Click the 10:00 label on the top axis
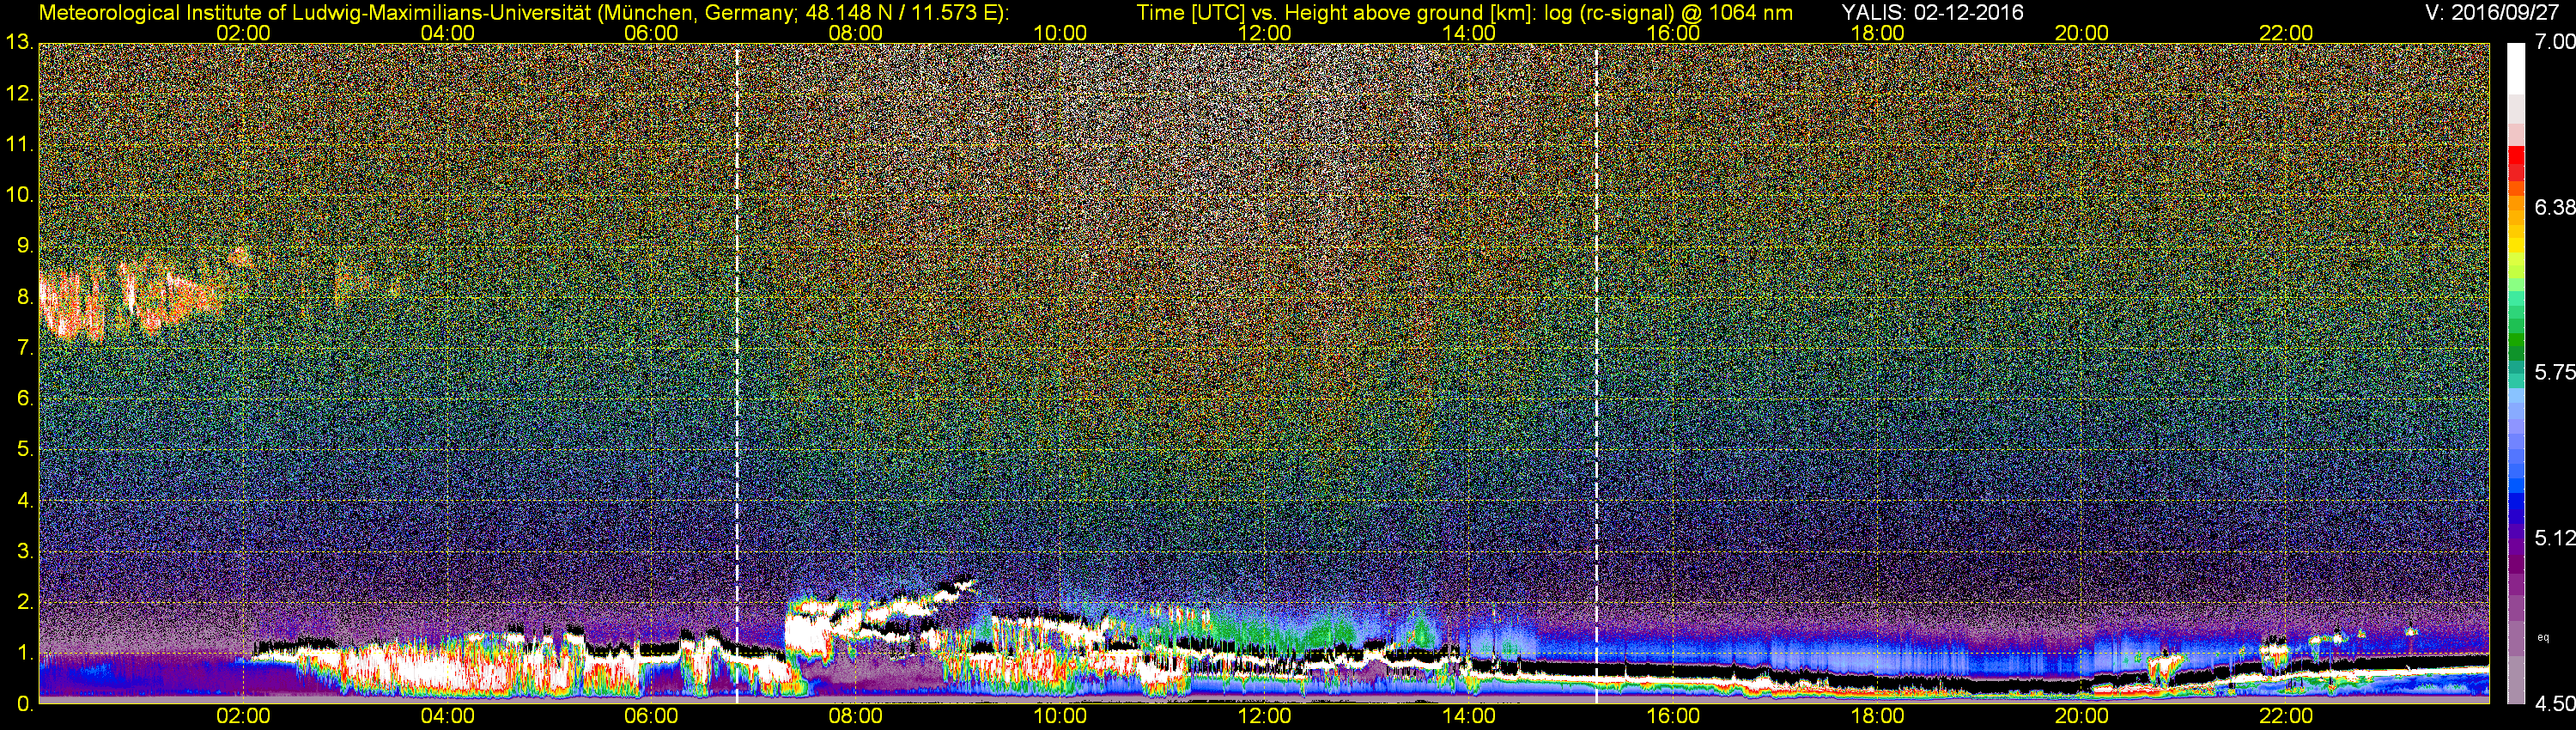This screenshot has height=730, width=2576. [x=1060, y=33]
